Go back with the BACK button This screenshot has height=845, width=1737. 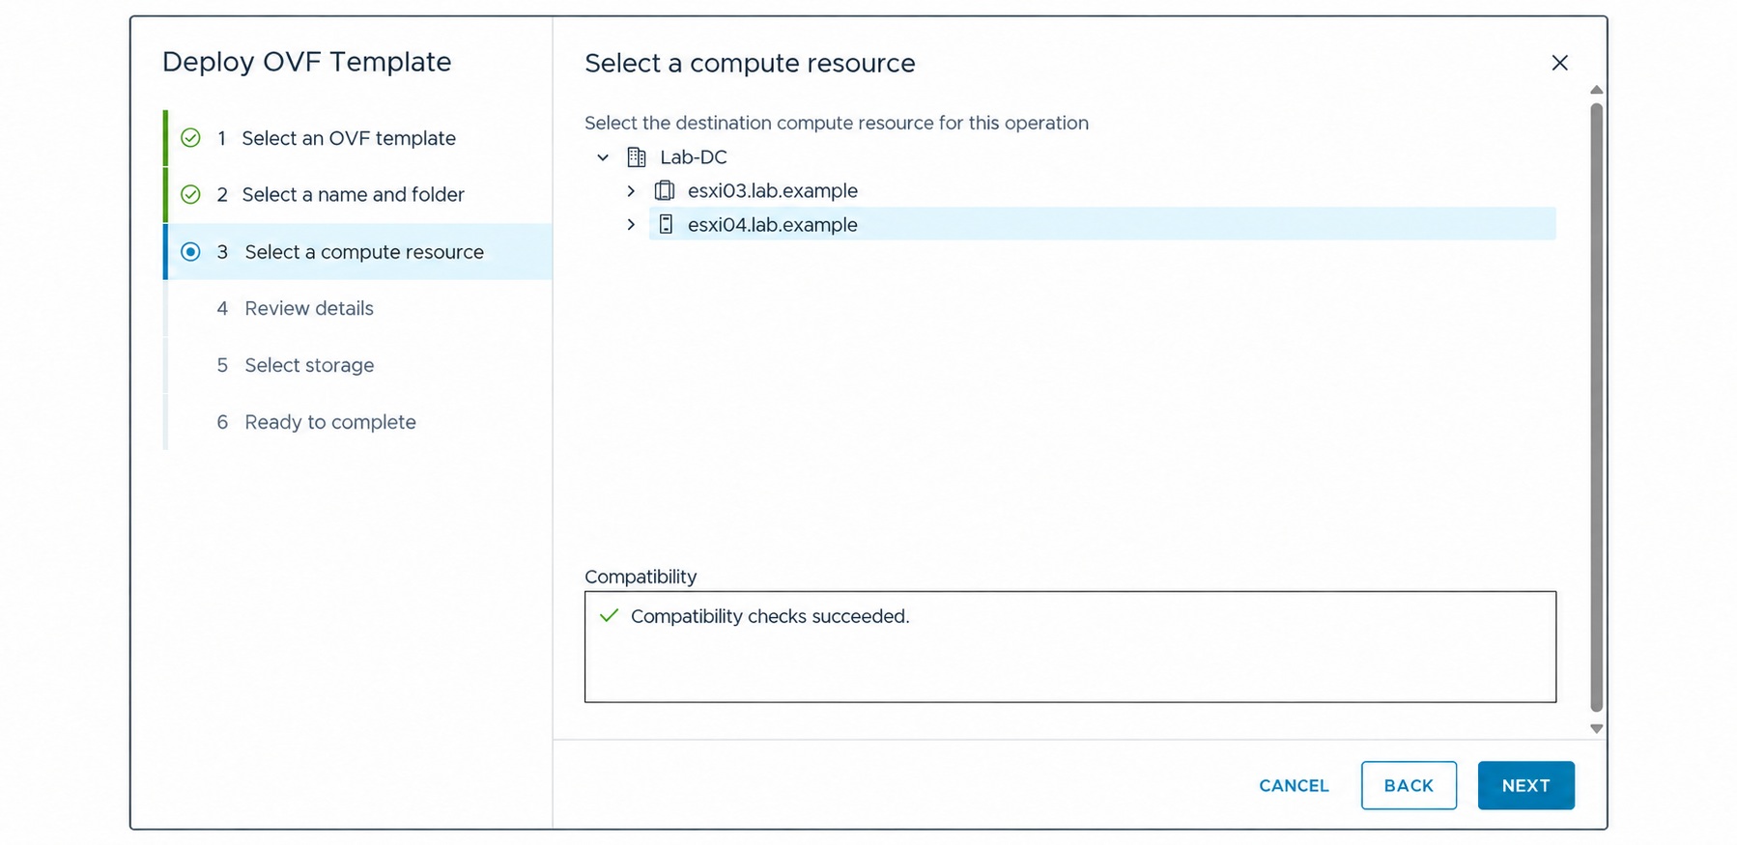(x=1409, y=786)
